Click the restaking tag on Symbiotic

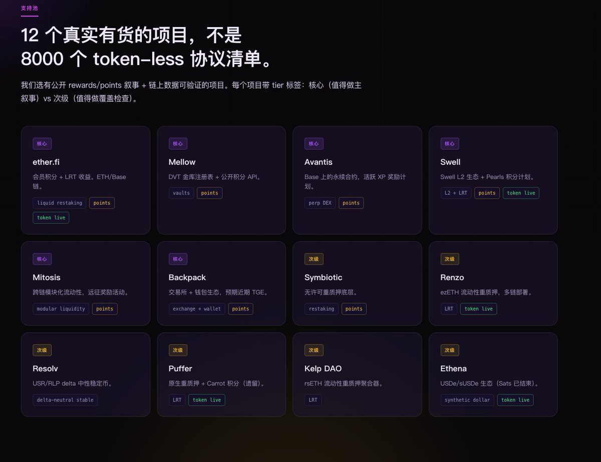click(x=322, y=309)
